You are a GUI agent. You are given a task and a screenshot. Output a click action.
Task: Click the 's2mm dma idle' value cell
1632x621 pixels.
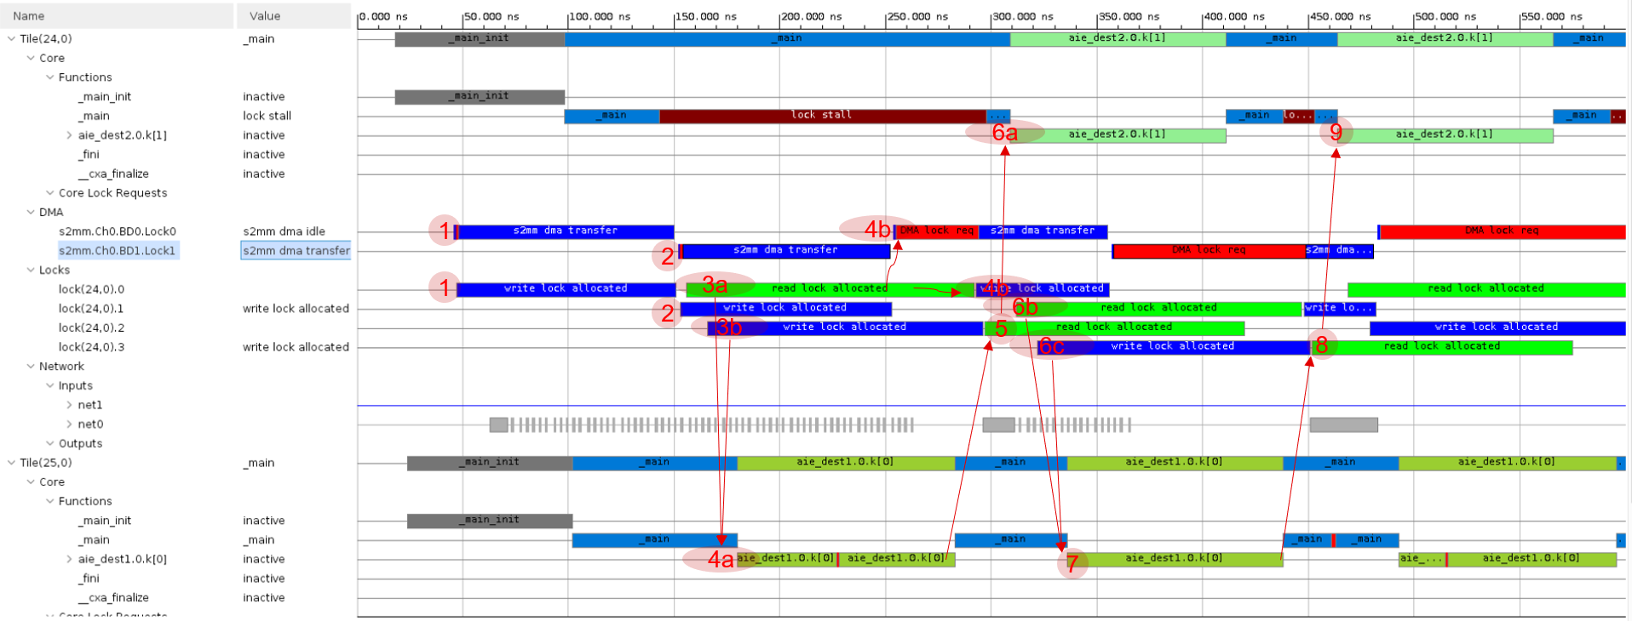(x=284, y=231)
